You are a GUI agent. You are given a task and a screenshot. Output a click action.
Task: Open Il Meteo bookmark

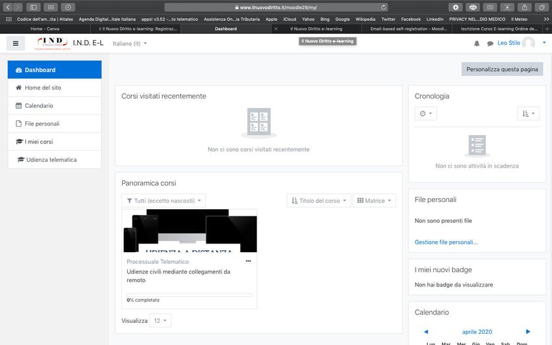pos(519,19)
